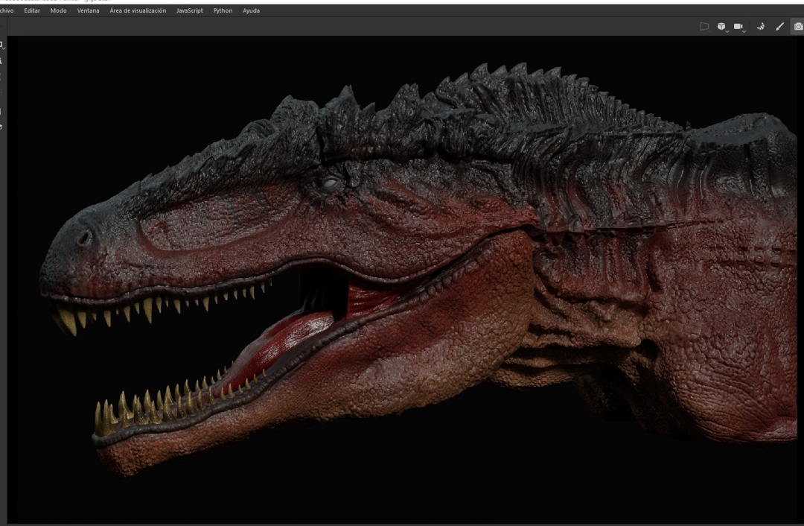Click the lowest visible icon in the left sidebar

(1, 127)
